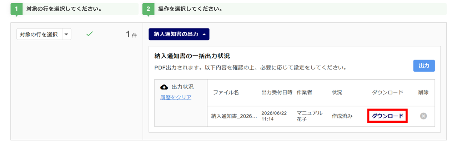The image size is (457, 143).
Task: Click the 出力受付日時 column header
Action: pos(276,92)
